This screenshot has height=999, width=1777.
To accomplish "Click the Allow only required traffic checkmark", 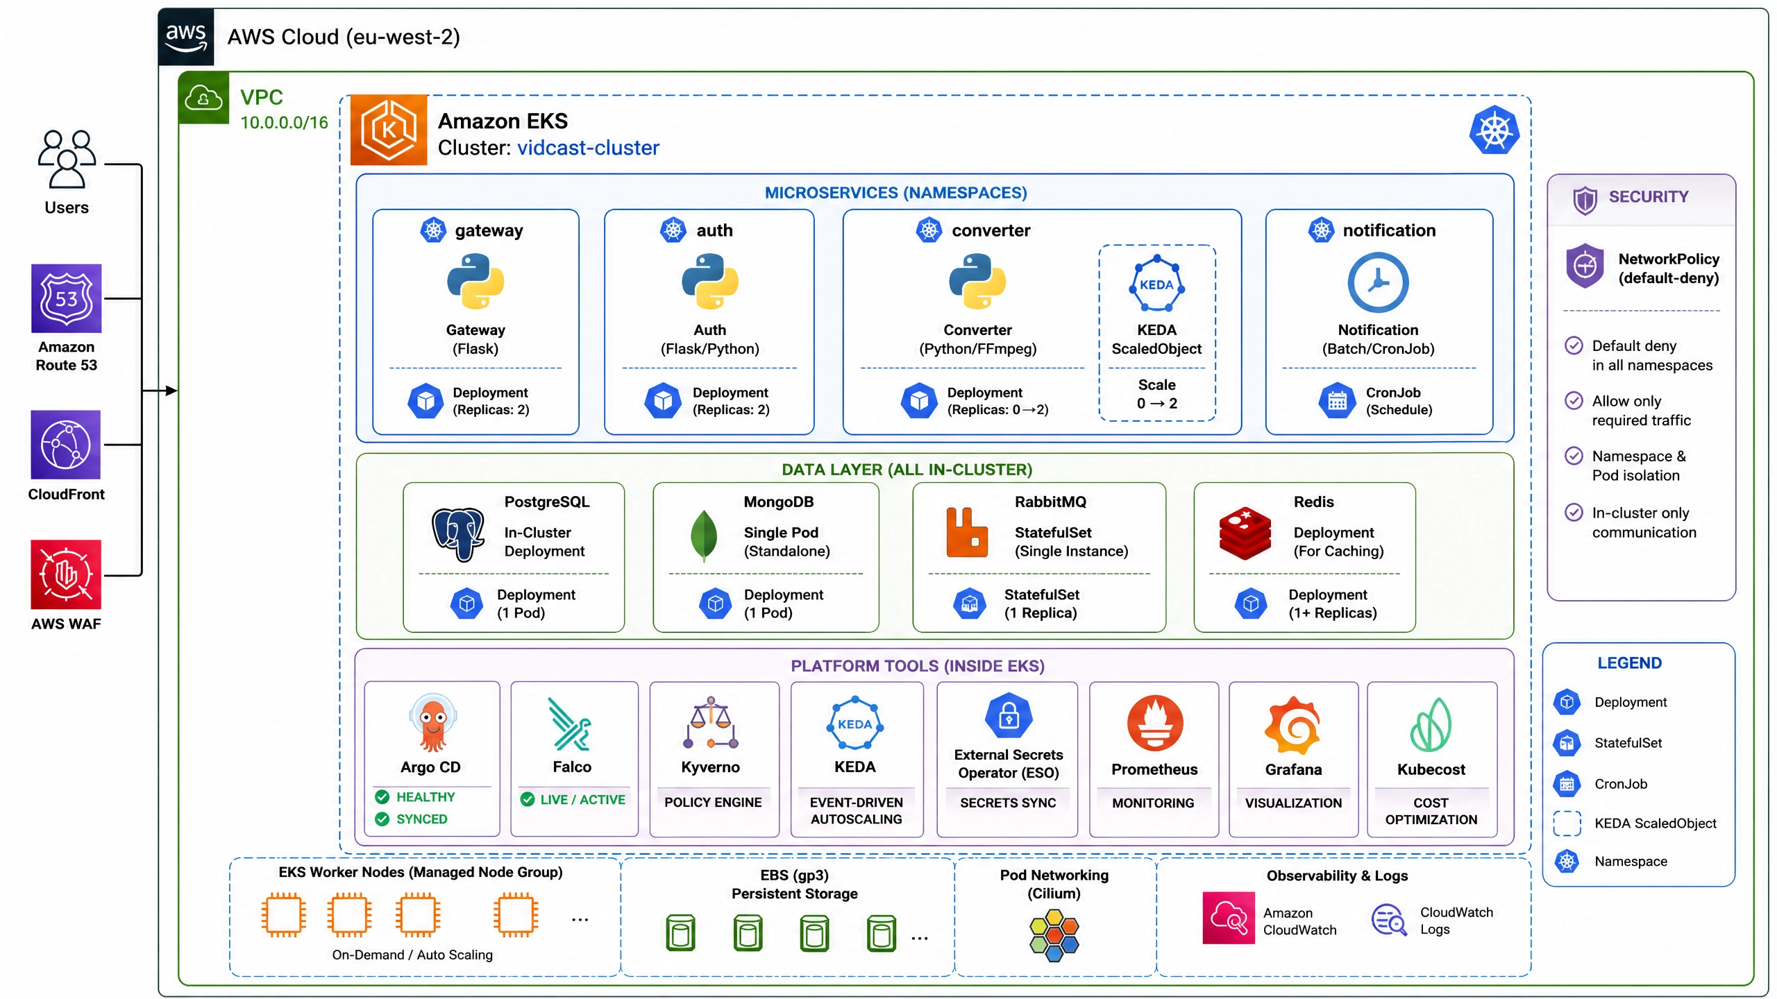I will [x=1574, y=400].
